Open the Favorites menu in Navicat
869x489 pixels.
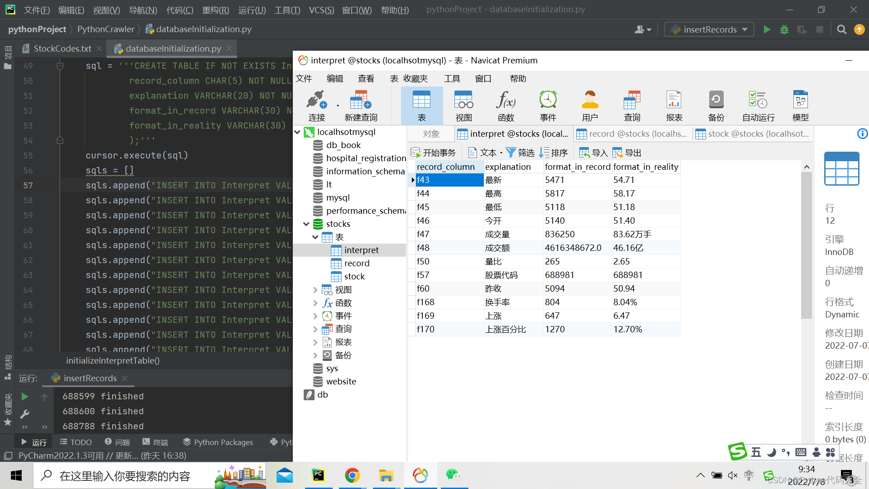pos(415,79)
